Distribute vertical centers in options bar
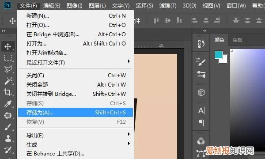 pos(247,20)
